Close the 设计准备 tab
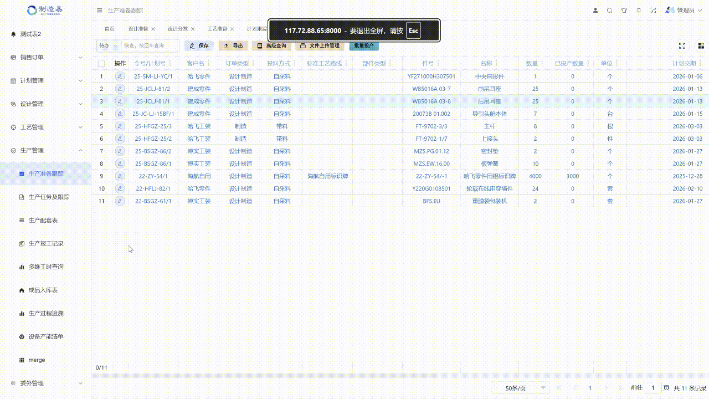 point(153,29)
